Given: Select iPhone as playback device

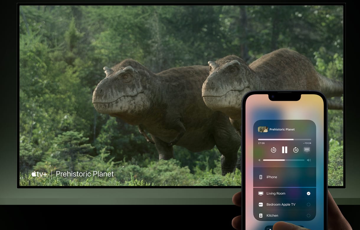Looking at the screenshot, I should pyautogui.click(x=284, y=177).
